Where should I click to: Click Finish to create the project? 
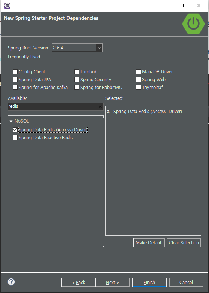pyautogui.click(x=150, y=283)
